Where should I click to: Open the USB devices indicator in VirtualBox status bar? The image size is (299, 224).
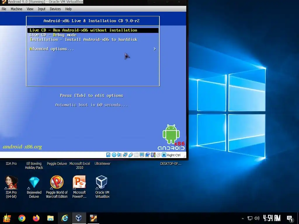click(x=131, y=155)
